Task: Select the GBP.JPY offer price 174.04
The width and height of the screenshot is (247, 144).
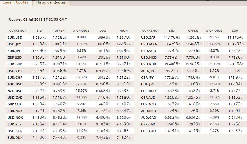Action: click(x=193, y=78)
